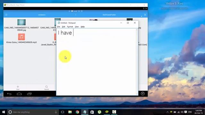Click the circled X icon in BlueStacks bar
Viewport: 205px width, 115px height.
(x=143, y=94)
